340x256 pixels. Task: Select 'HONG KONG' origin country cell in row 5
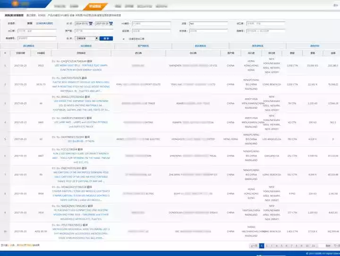point(231,139)
